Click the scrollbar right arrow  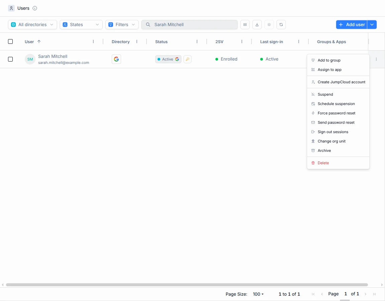pyautogui.click(x=382, y=285)
